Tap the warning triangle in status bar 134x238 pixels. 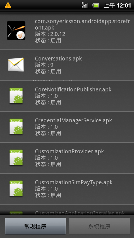click(8, 6)
